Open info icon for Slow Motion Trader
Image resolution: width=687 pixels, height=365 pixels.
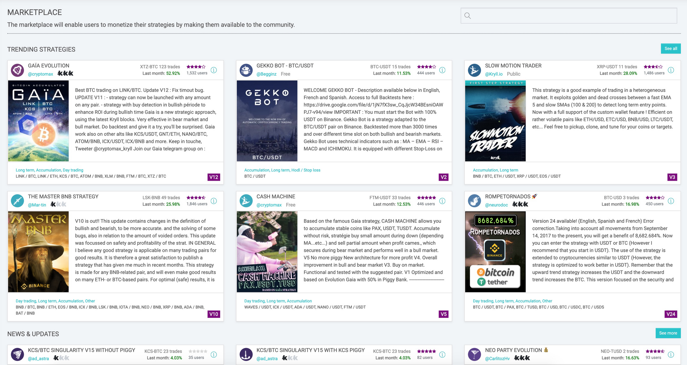[x=671, y=70]
